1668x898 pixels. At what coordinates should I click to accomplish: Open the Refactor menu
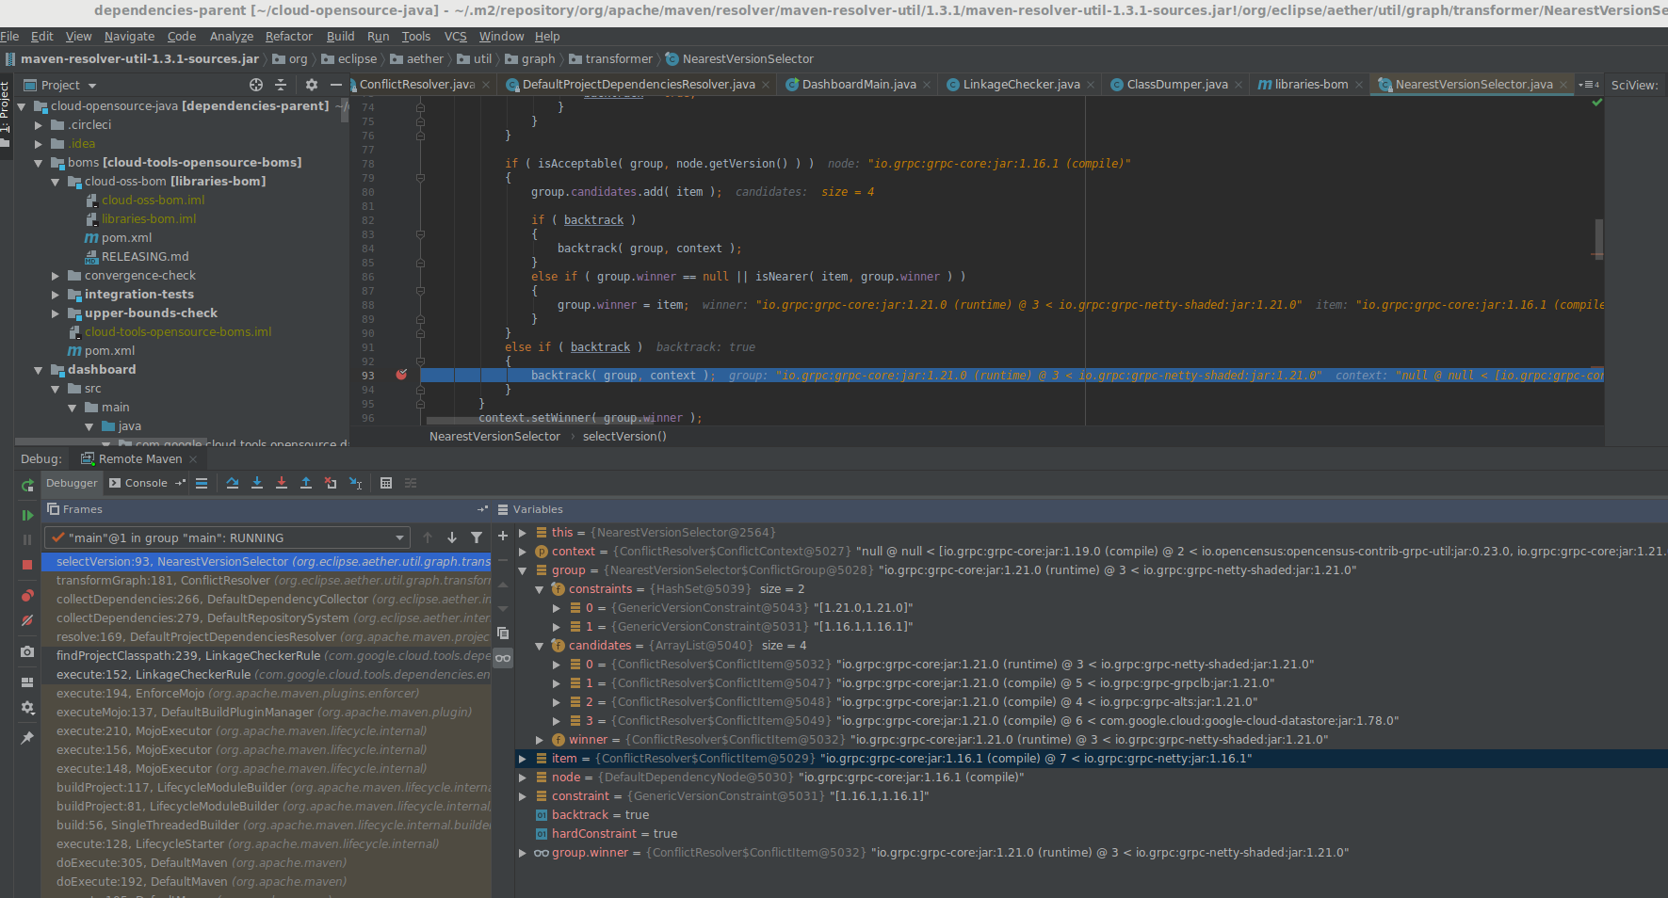click(288, 36)
